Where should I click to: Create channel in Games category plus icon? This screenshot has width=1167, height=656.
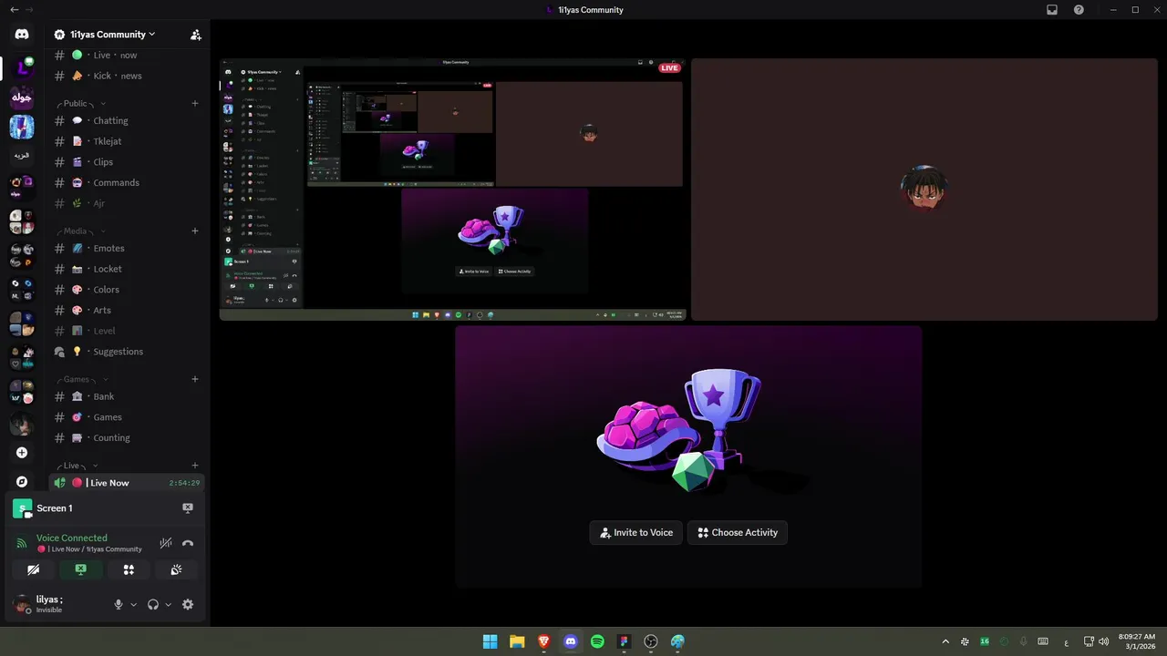click(195, 379)
